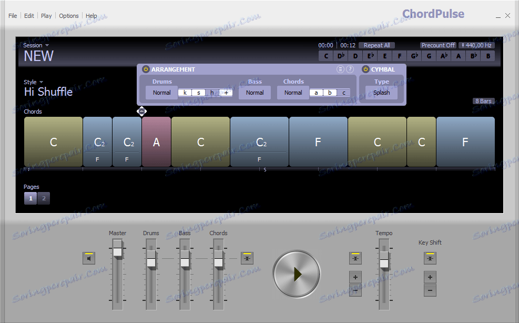Toggle extra percussion '+' part
Image resolution: width=519 pixels, height=323 pixels.
pyautogui.click(x=226, y=93)
